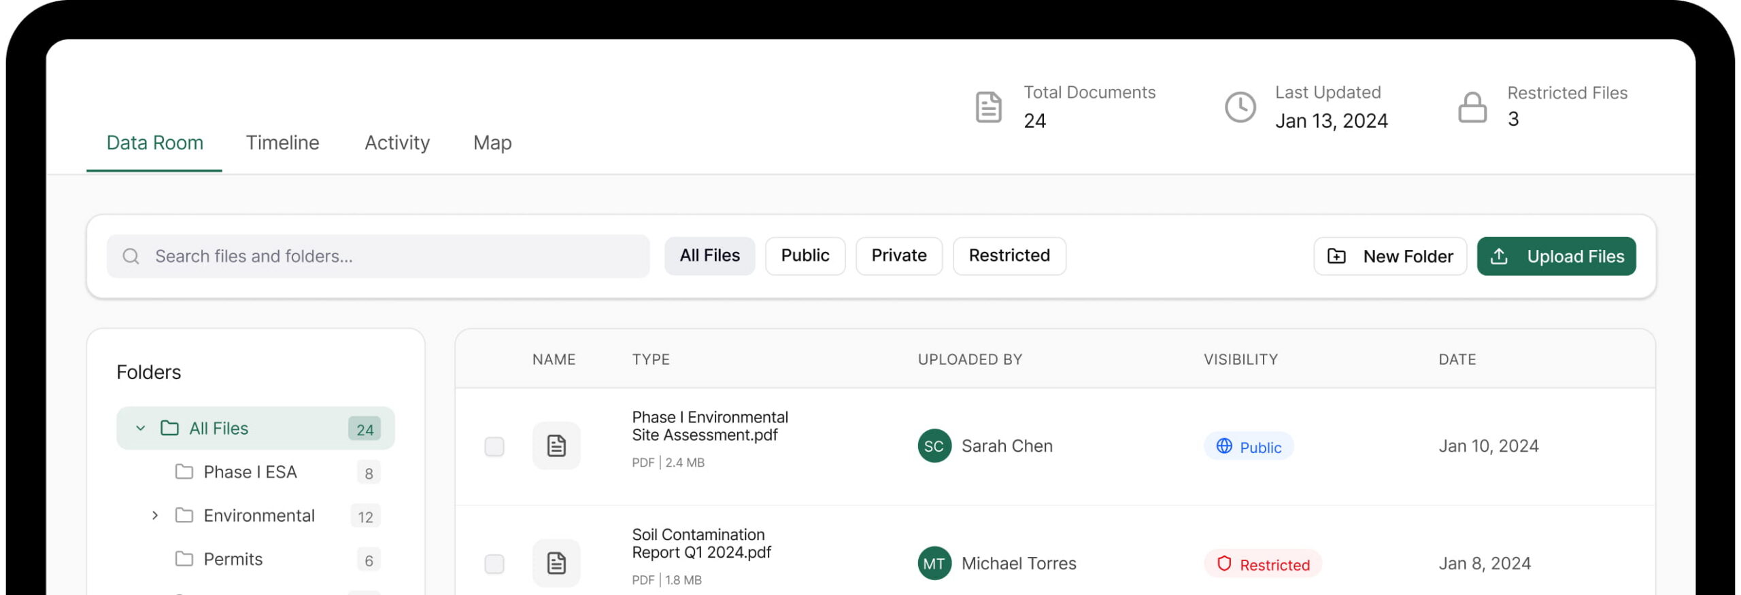Collapse the All Files folder tree
This screenshot has width=1741, height=595.
click(x=140, y=428)
